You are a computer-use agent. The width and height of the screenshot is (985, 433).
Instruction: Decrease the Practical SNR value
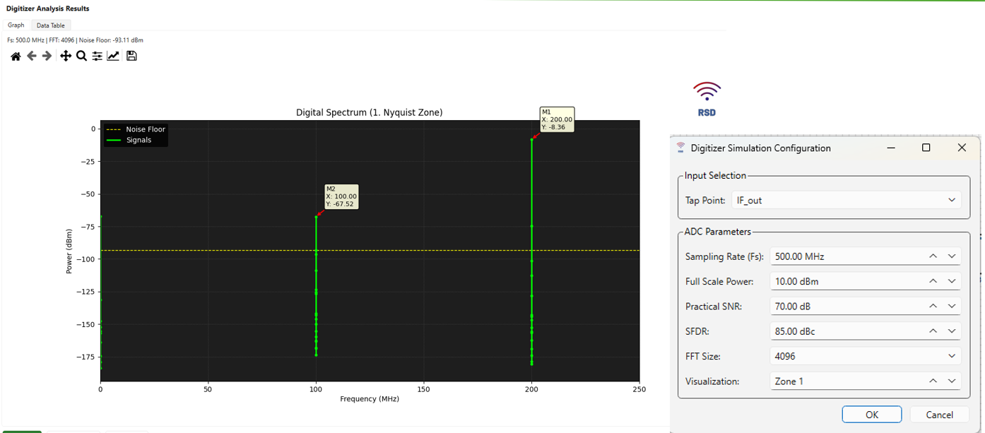coord(952,306)
